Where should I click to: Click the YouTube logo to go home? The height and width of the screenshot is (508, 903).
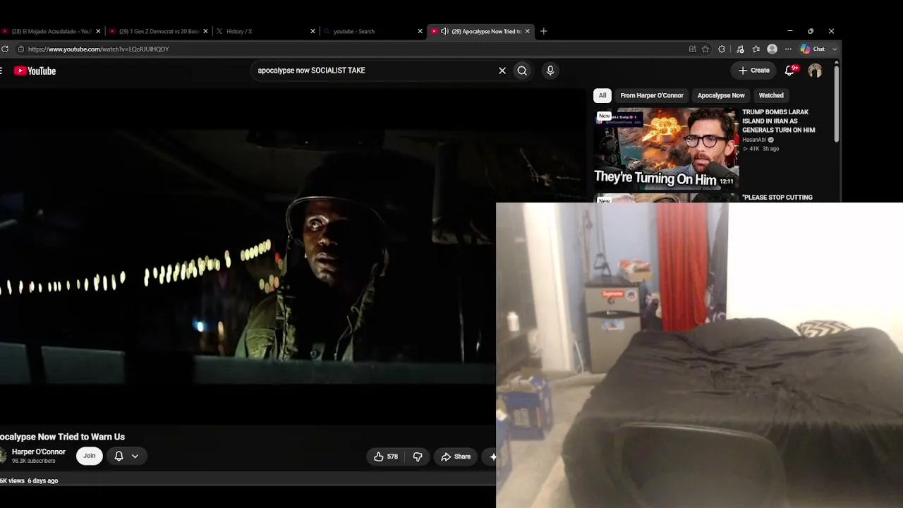[x=35, y=71]
